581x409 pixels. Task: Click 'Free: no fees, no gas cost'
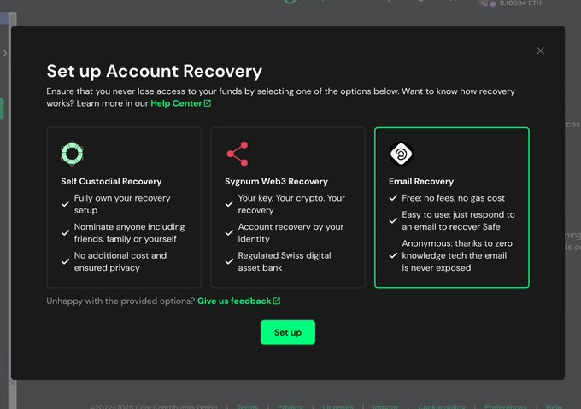coord(453,198)
